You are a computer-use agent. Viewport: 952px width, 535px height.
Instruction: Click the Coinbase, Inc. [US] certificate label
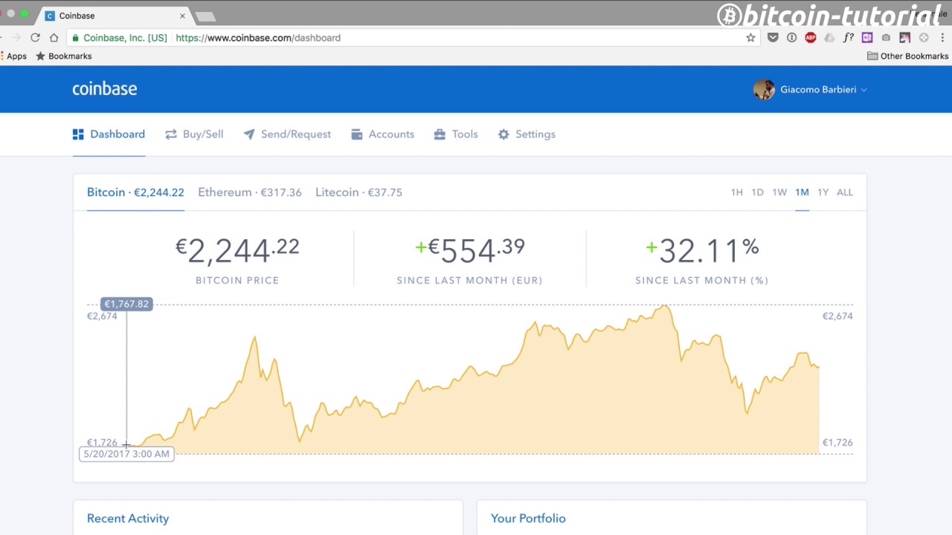click(x=125, y=37)
